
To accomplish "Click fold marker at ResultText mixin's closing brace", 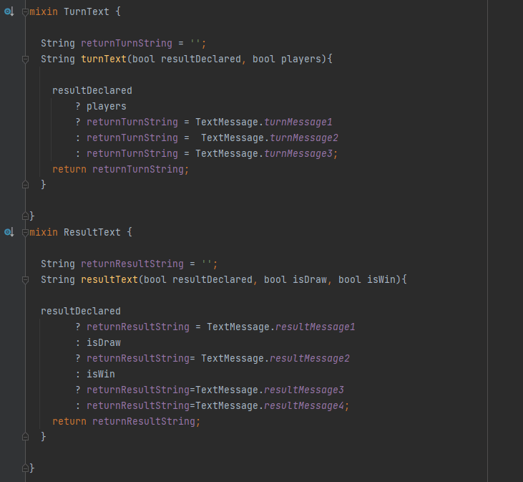I will (25, 468).
